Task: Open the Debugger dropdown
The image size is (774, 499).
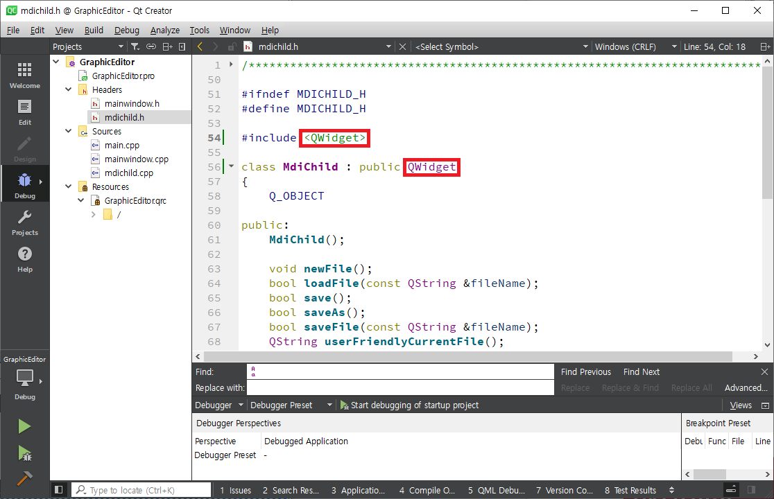Action: [x=218, y=405]
